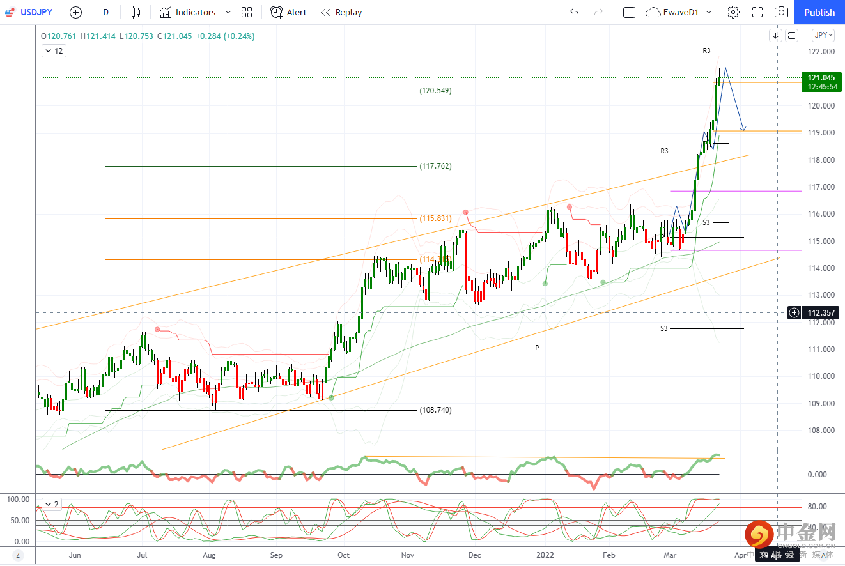Screen dimensions: 845x566
Task: Open the layout setup rectangle icon
Action: [x=629, y=12]
